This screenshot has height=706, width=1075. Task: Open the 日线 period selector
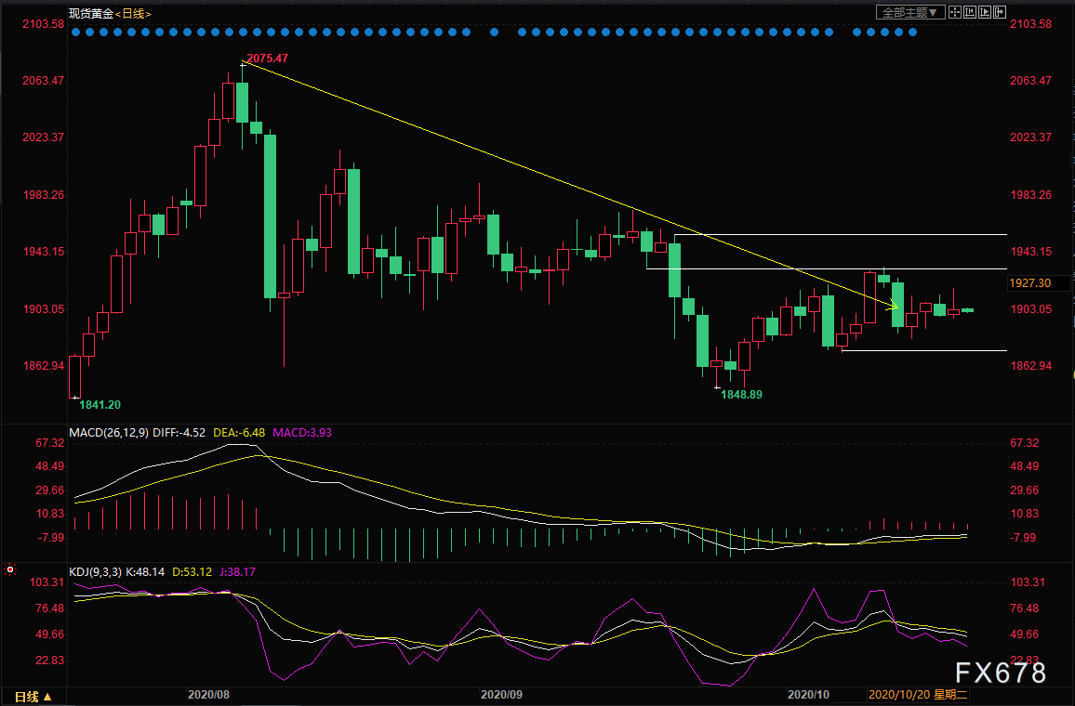coord(33,697)
